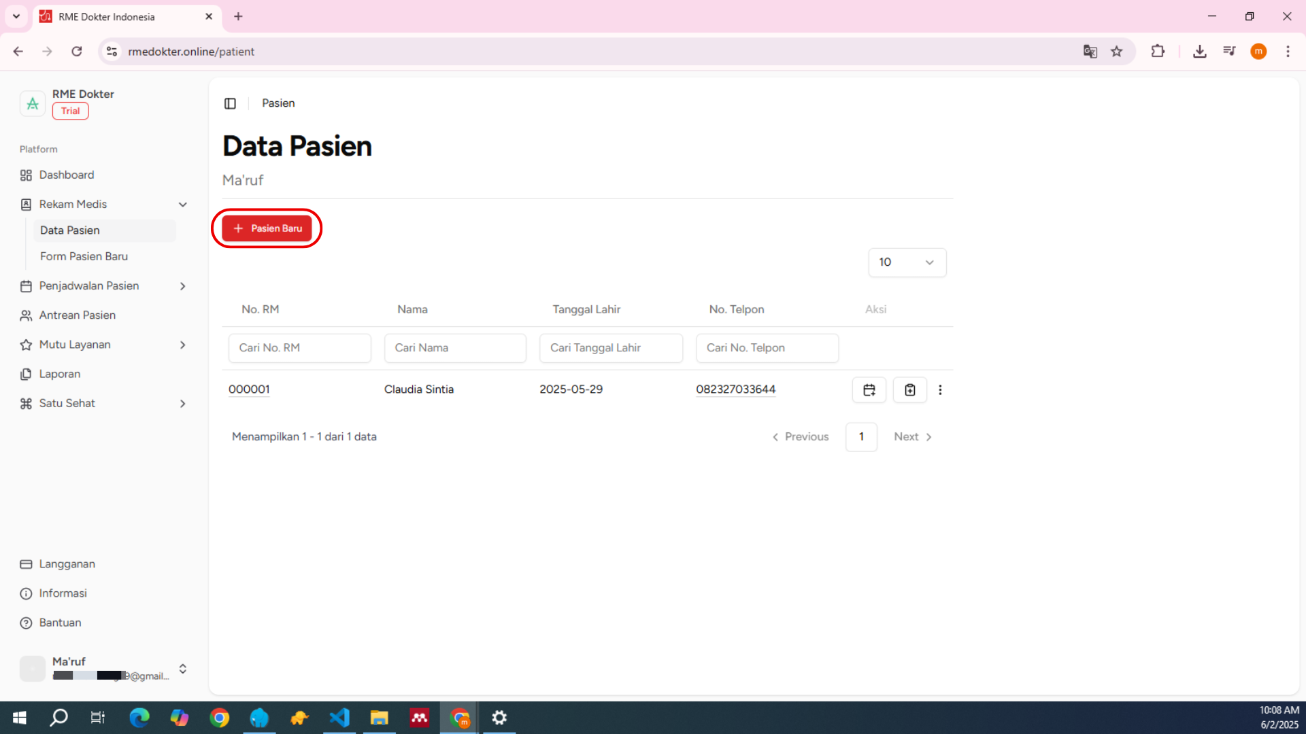Open the rows-per-page dropdown showing 10
The height and width of the screenshot is (734, 1306).
tap(907, 262)
